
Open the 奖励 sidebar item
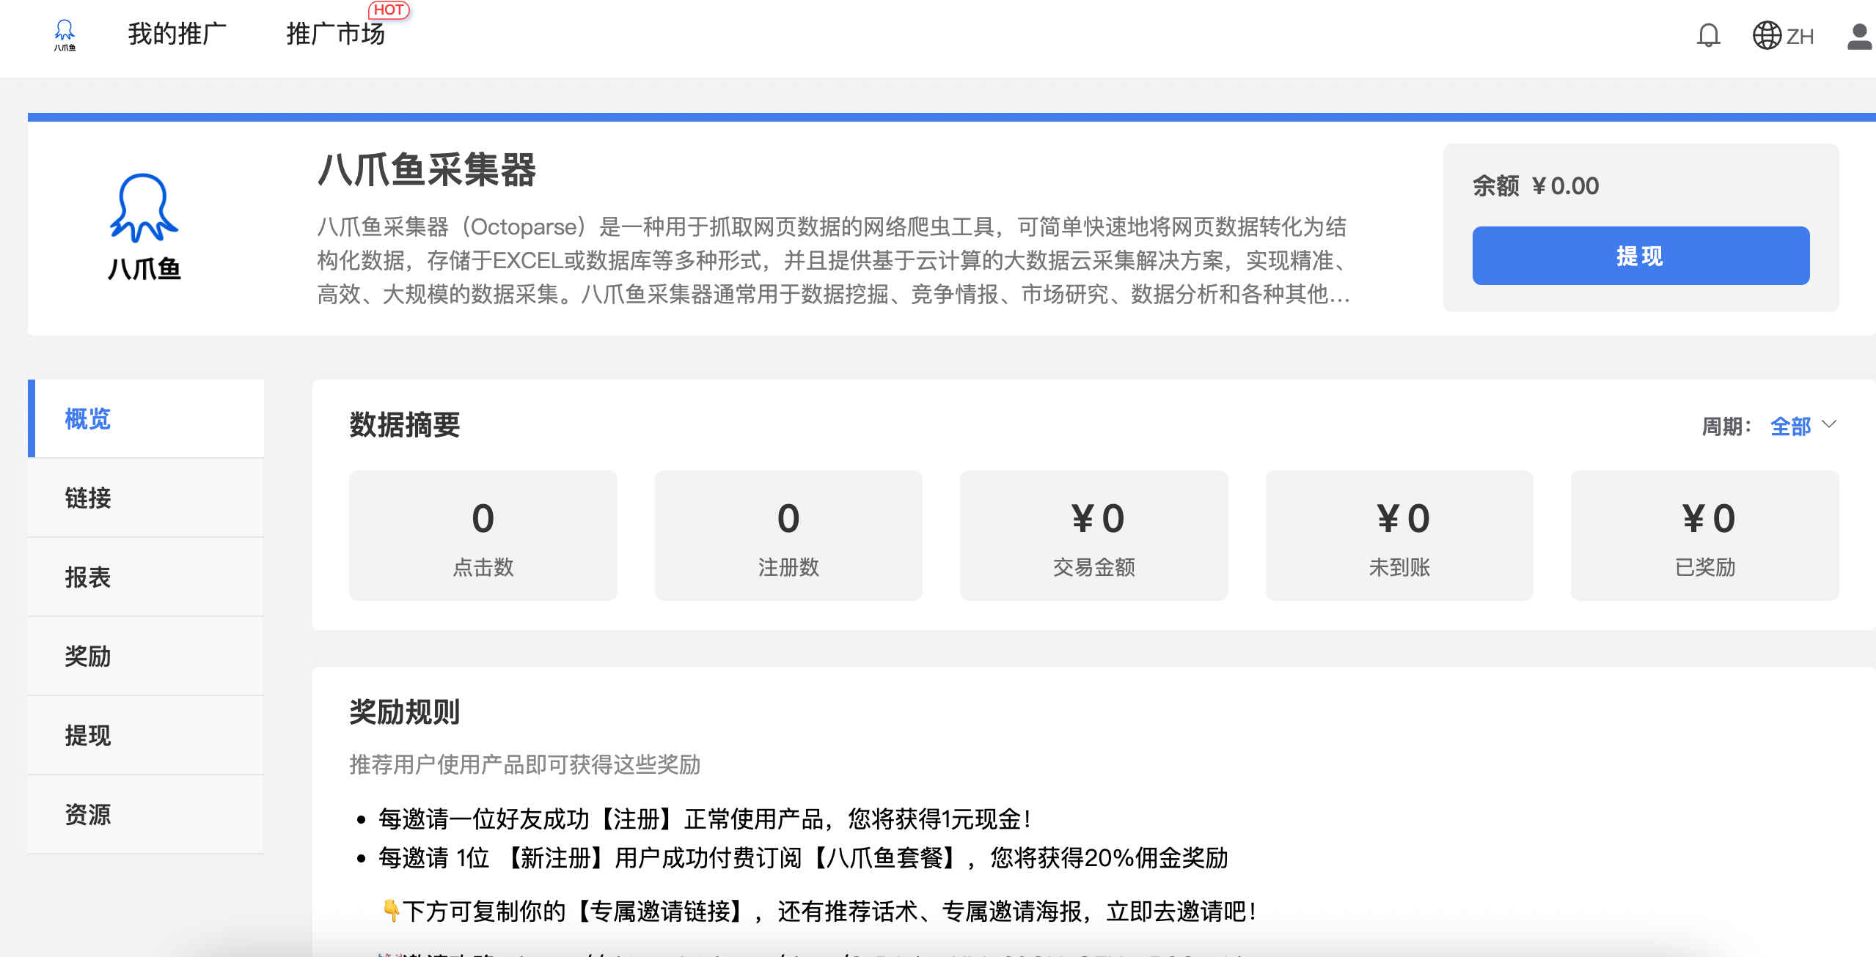click(147, 656)
